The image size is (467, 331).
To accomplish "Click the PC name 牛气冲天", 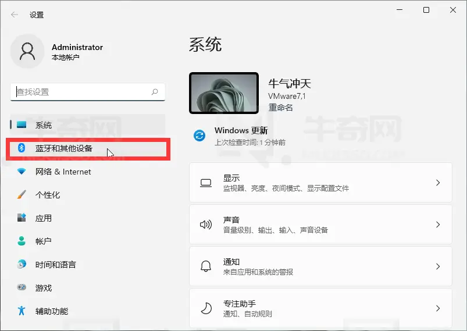I will tap(290, 83).
